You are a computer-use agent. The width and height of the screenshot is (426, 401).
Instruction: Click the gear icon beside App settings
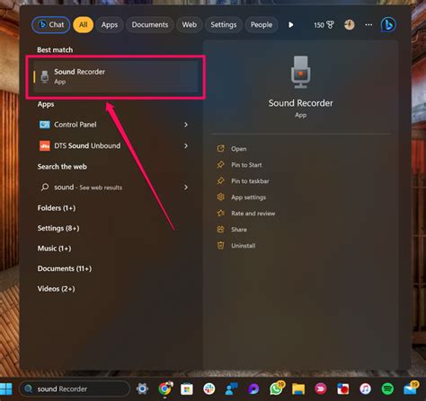(221, 197)
